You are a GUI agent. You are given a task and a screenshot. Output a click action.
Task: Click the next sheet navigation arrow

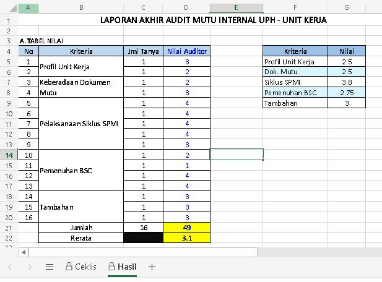(x=29, y=267)
